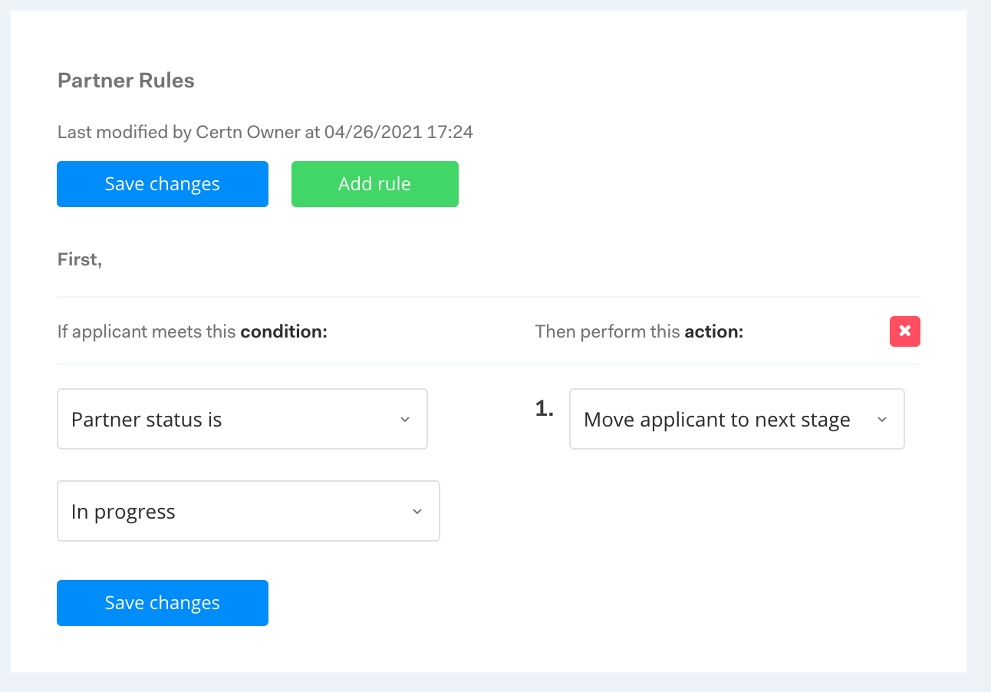Click the 04/26/2021 17:24 timestamp

(x=399, y=132)
